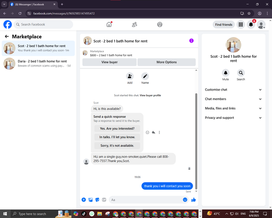React to quick response message with emoji
This screenshot has width=272, height=218.
147,132
